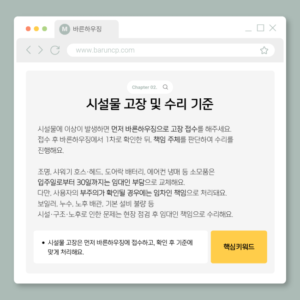Click the heading 시설물 고장 및 수리 기준
300x300 pixels.
click(150, 104)
